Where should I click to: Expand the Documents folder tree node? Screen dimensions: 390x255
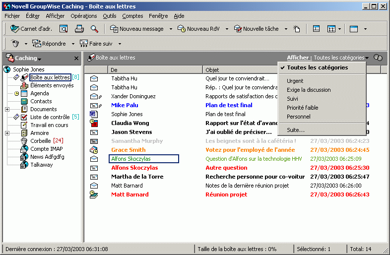7,109
